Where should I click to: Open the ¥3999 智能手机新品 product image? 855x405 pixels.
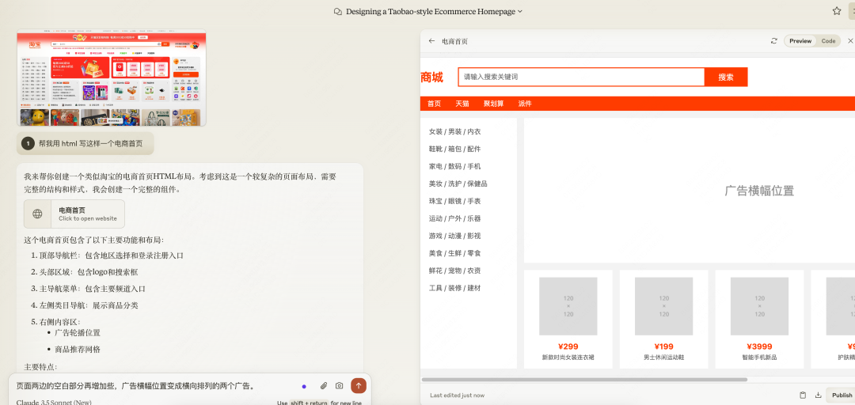tap(759, 306)
